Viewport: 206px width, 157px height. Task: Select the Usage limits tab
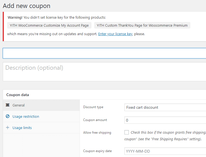[22, 128]
